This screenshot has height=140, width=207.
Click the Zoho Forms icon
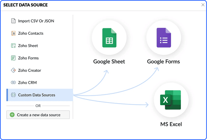pos(13,58)
